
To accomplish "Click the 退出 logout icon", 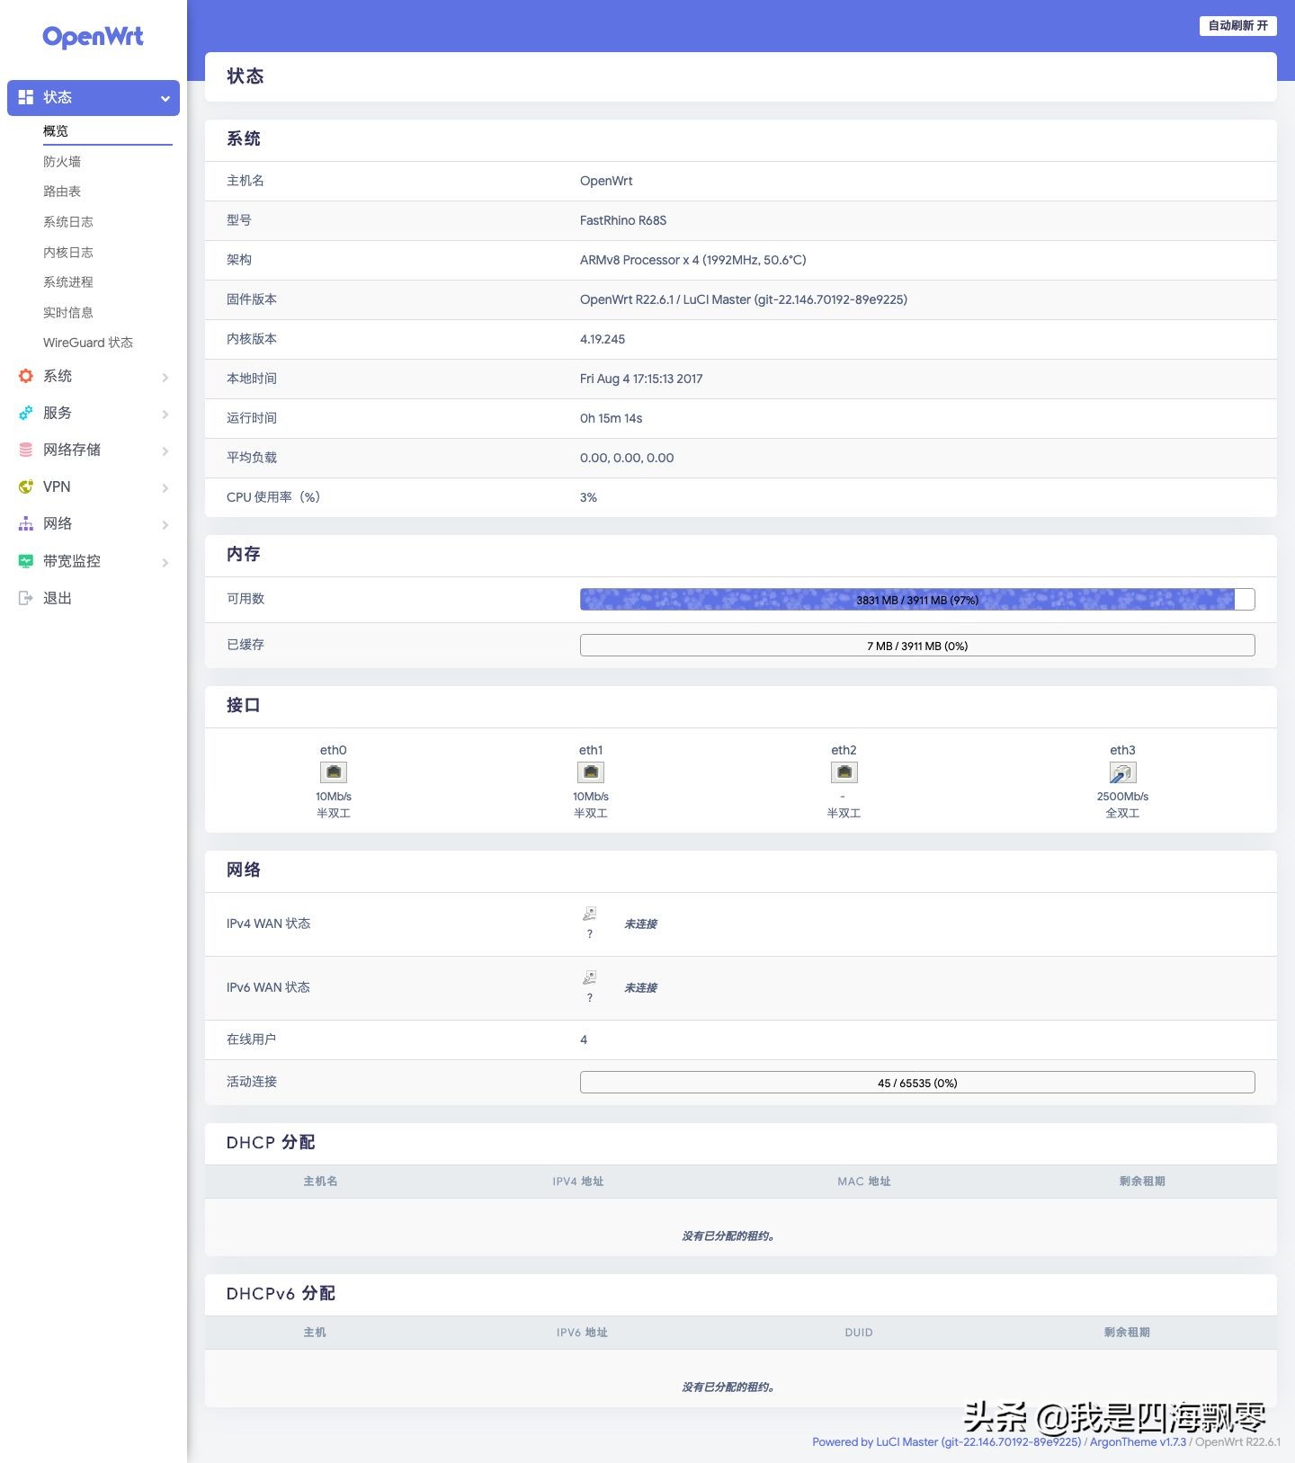I will point(26,598).
